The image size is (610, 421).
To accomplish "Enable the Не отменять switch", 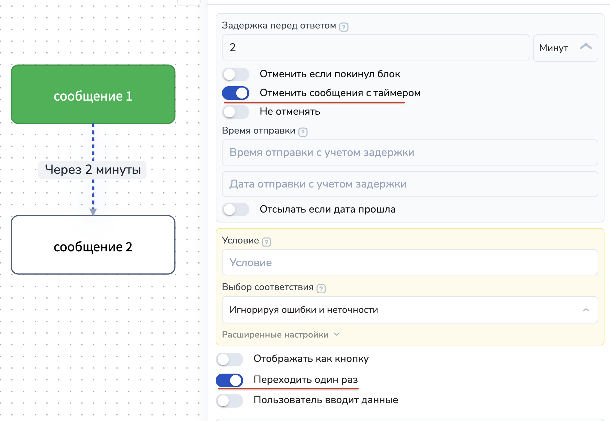I will pyautogui.click(x=236, y=112).
